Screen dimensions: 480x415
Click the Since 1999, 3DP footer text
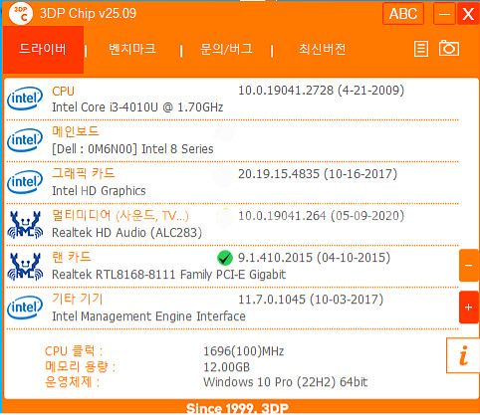pyautogui.click(x=237, y=408)
